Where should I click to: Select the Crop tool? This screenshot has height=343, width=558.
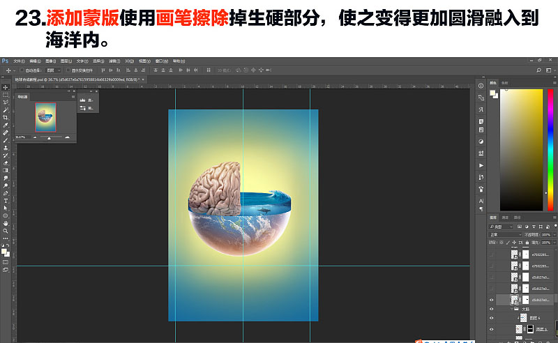(x=6, y=117)
